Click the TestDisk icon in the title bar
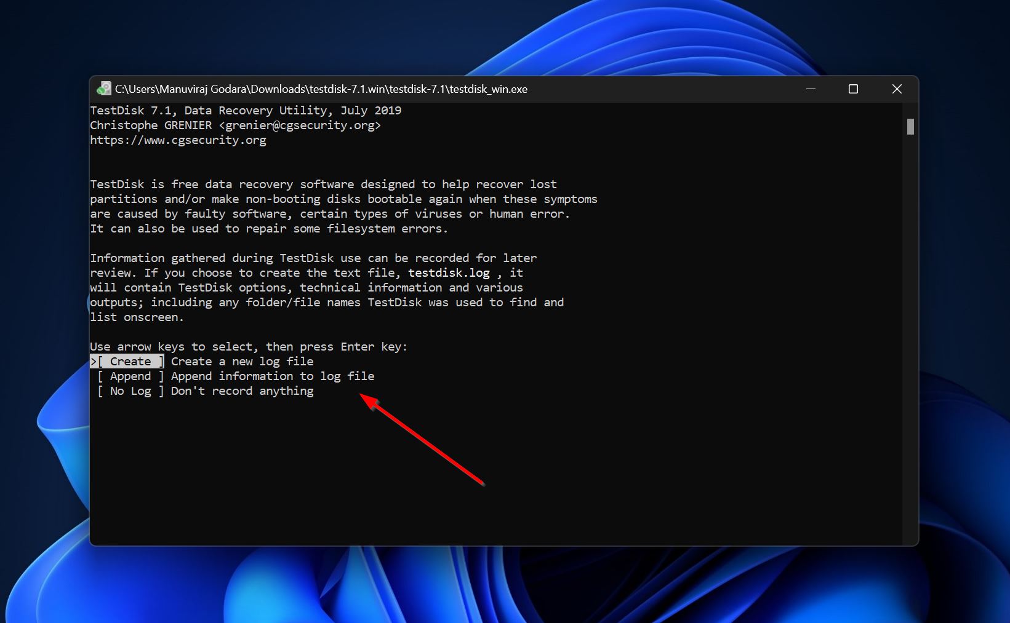The height and width of the screenshot is (623, 1010). pyautogui.click(x=104, y=89)
